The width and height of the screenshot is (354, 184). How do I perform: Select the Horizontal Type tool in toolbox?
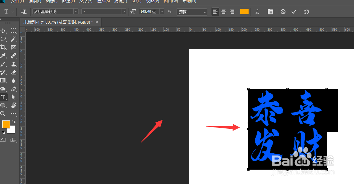point(3,97)
